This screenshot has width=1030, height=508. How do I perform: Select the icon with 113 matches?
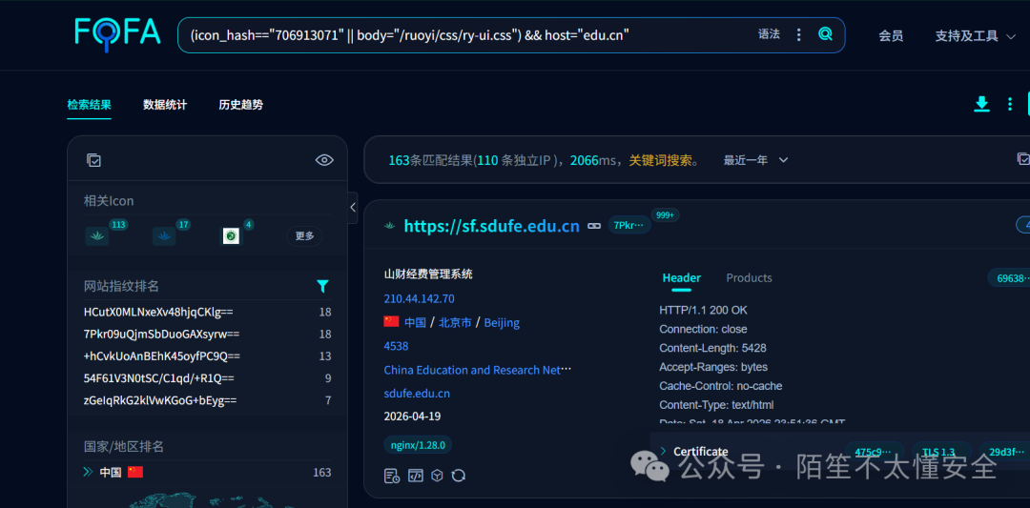[96, 235]
